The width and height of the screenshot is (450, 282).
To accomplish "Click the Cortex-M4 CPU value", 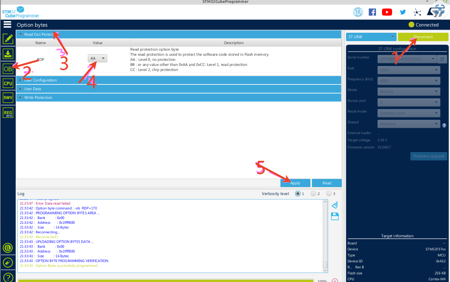I will (437, 279).
